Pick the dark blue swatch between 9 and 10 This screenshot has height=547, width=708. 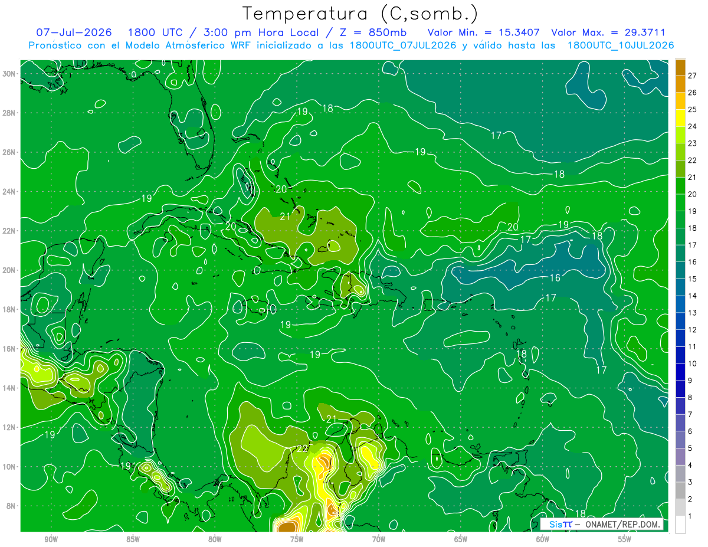point(680,372)
